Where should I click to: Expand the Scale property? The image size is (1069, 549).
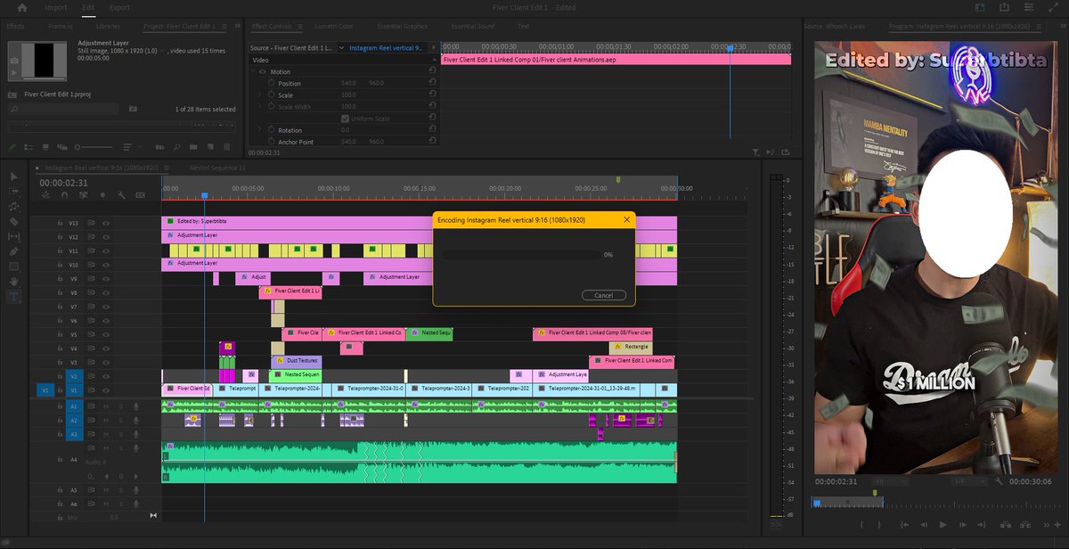(260, 94)
